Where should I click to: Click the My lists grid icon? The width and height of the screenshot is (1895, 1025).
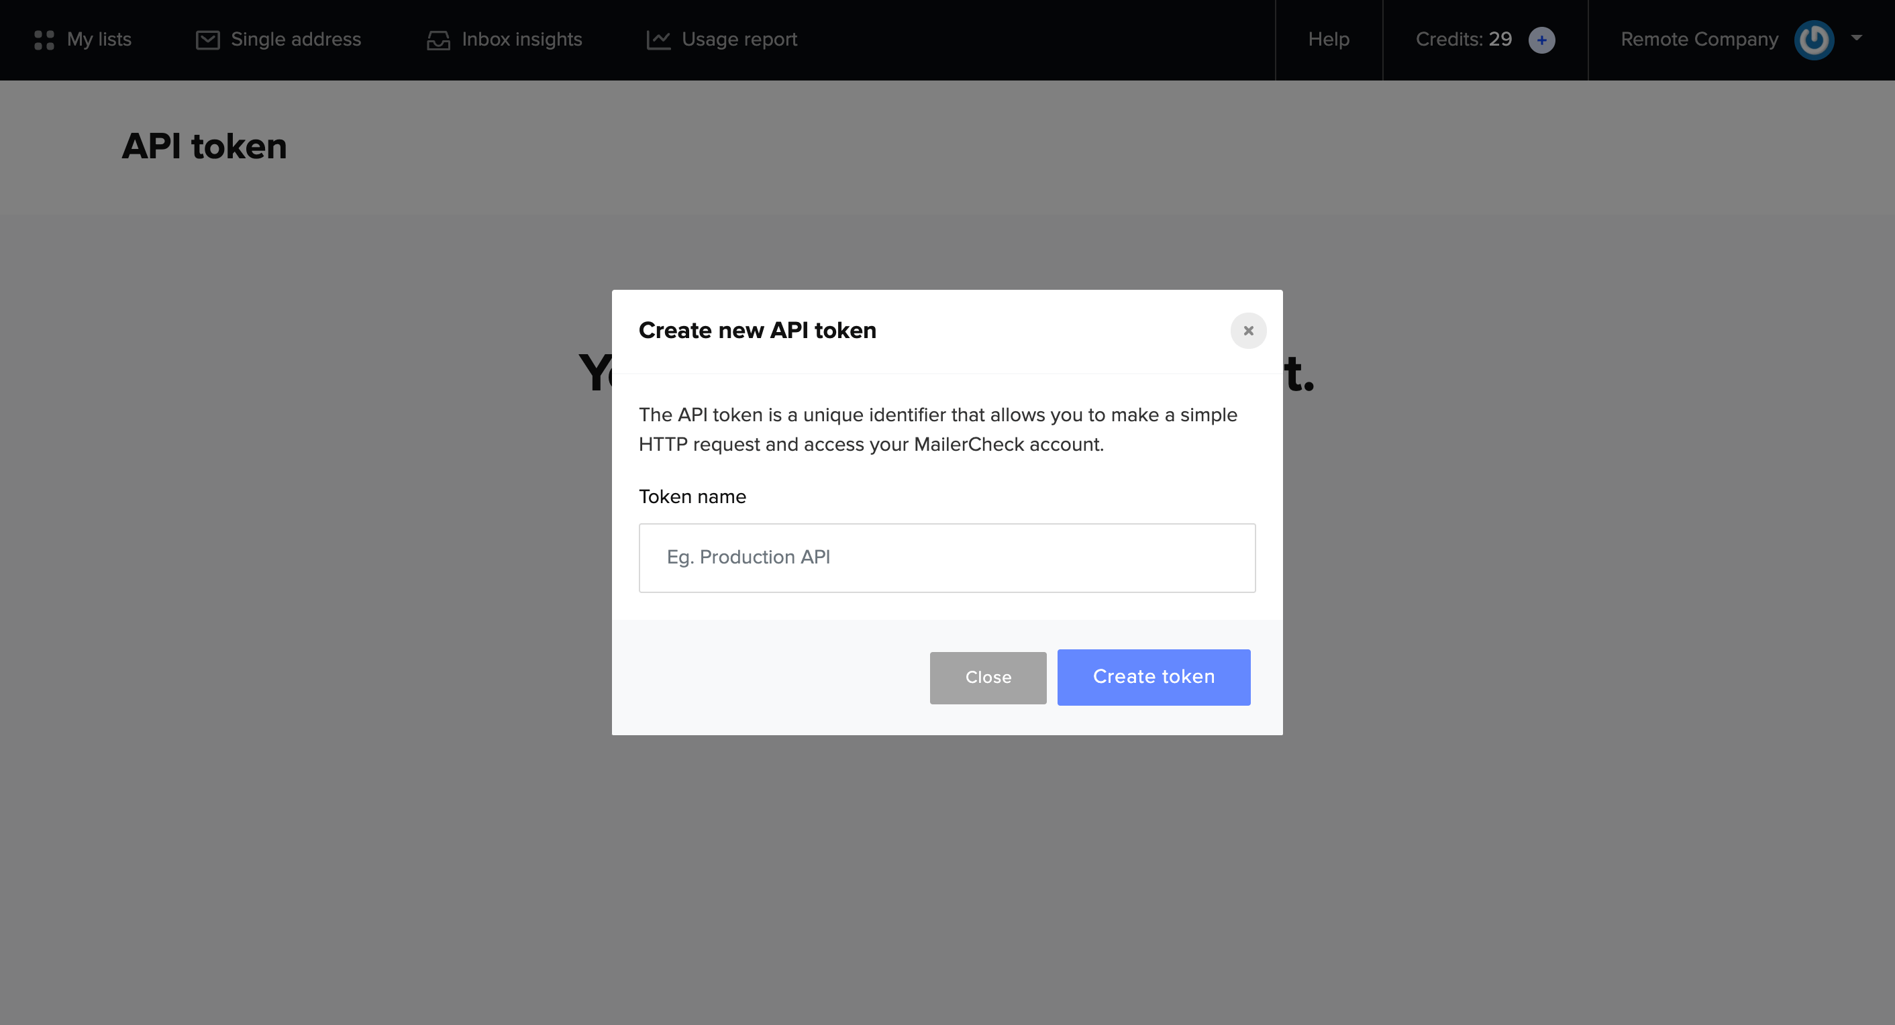[44, 40]
